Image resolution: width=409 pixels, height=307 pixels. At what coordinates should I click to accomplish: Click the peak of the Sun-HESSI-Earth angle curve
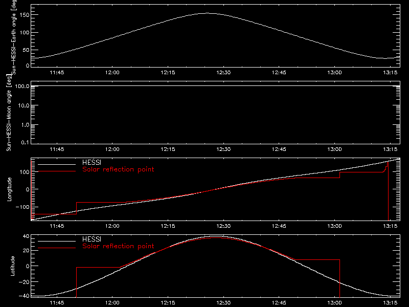point(208,13)
